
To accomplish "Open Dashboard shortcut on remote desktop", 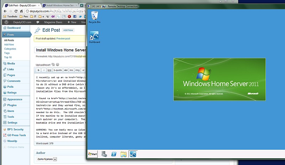I will tap(94, 37).
